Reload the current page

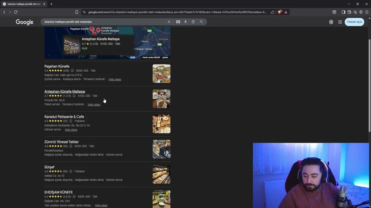pos(16,12)
